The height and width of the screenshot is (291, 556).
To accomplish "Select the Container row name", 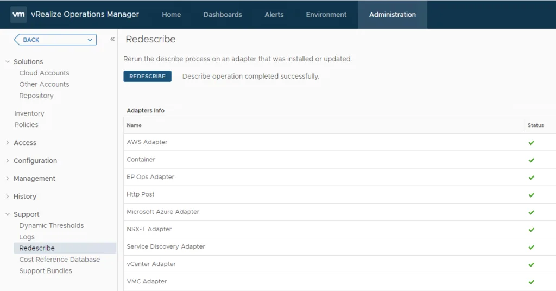I will [x=141, y=160].
